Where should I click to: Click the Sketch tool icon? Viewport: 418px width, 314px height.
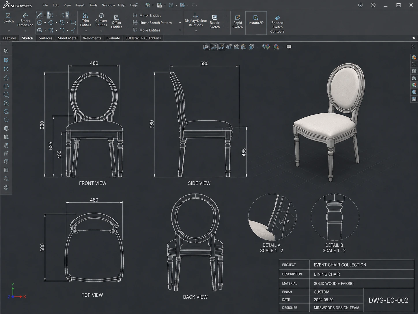pos(8,15)
